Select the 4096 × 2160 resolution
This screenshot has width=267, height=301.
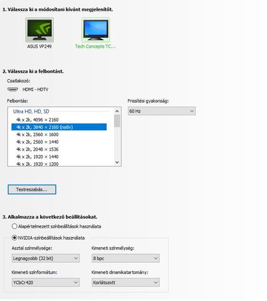click(x=59, y=120)
